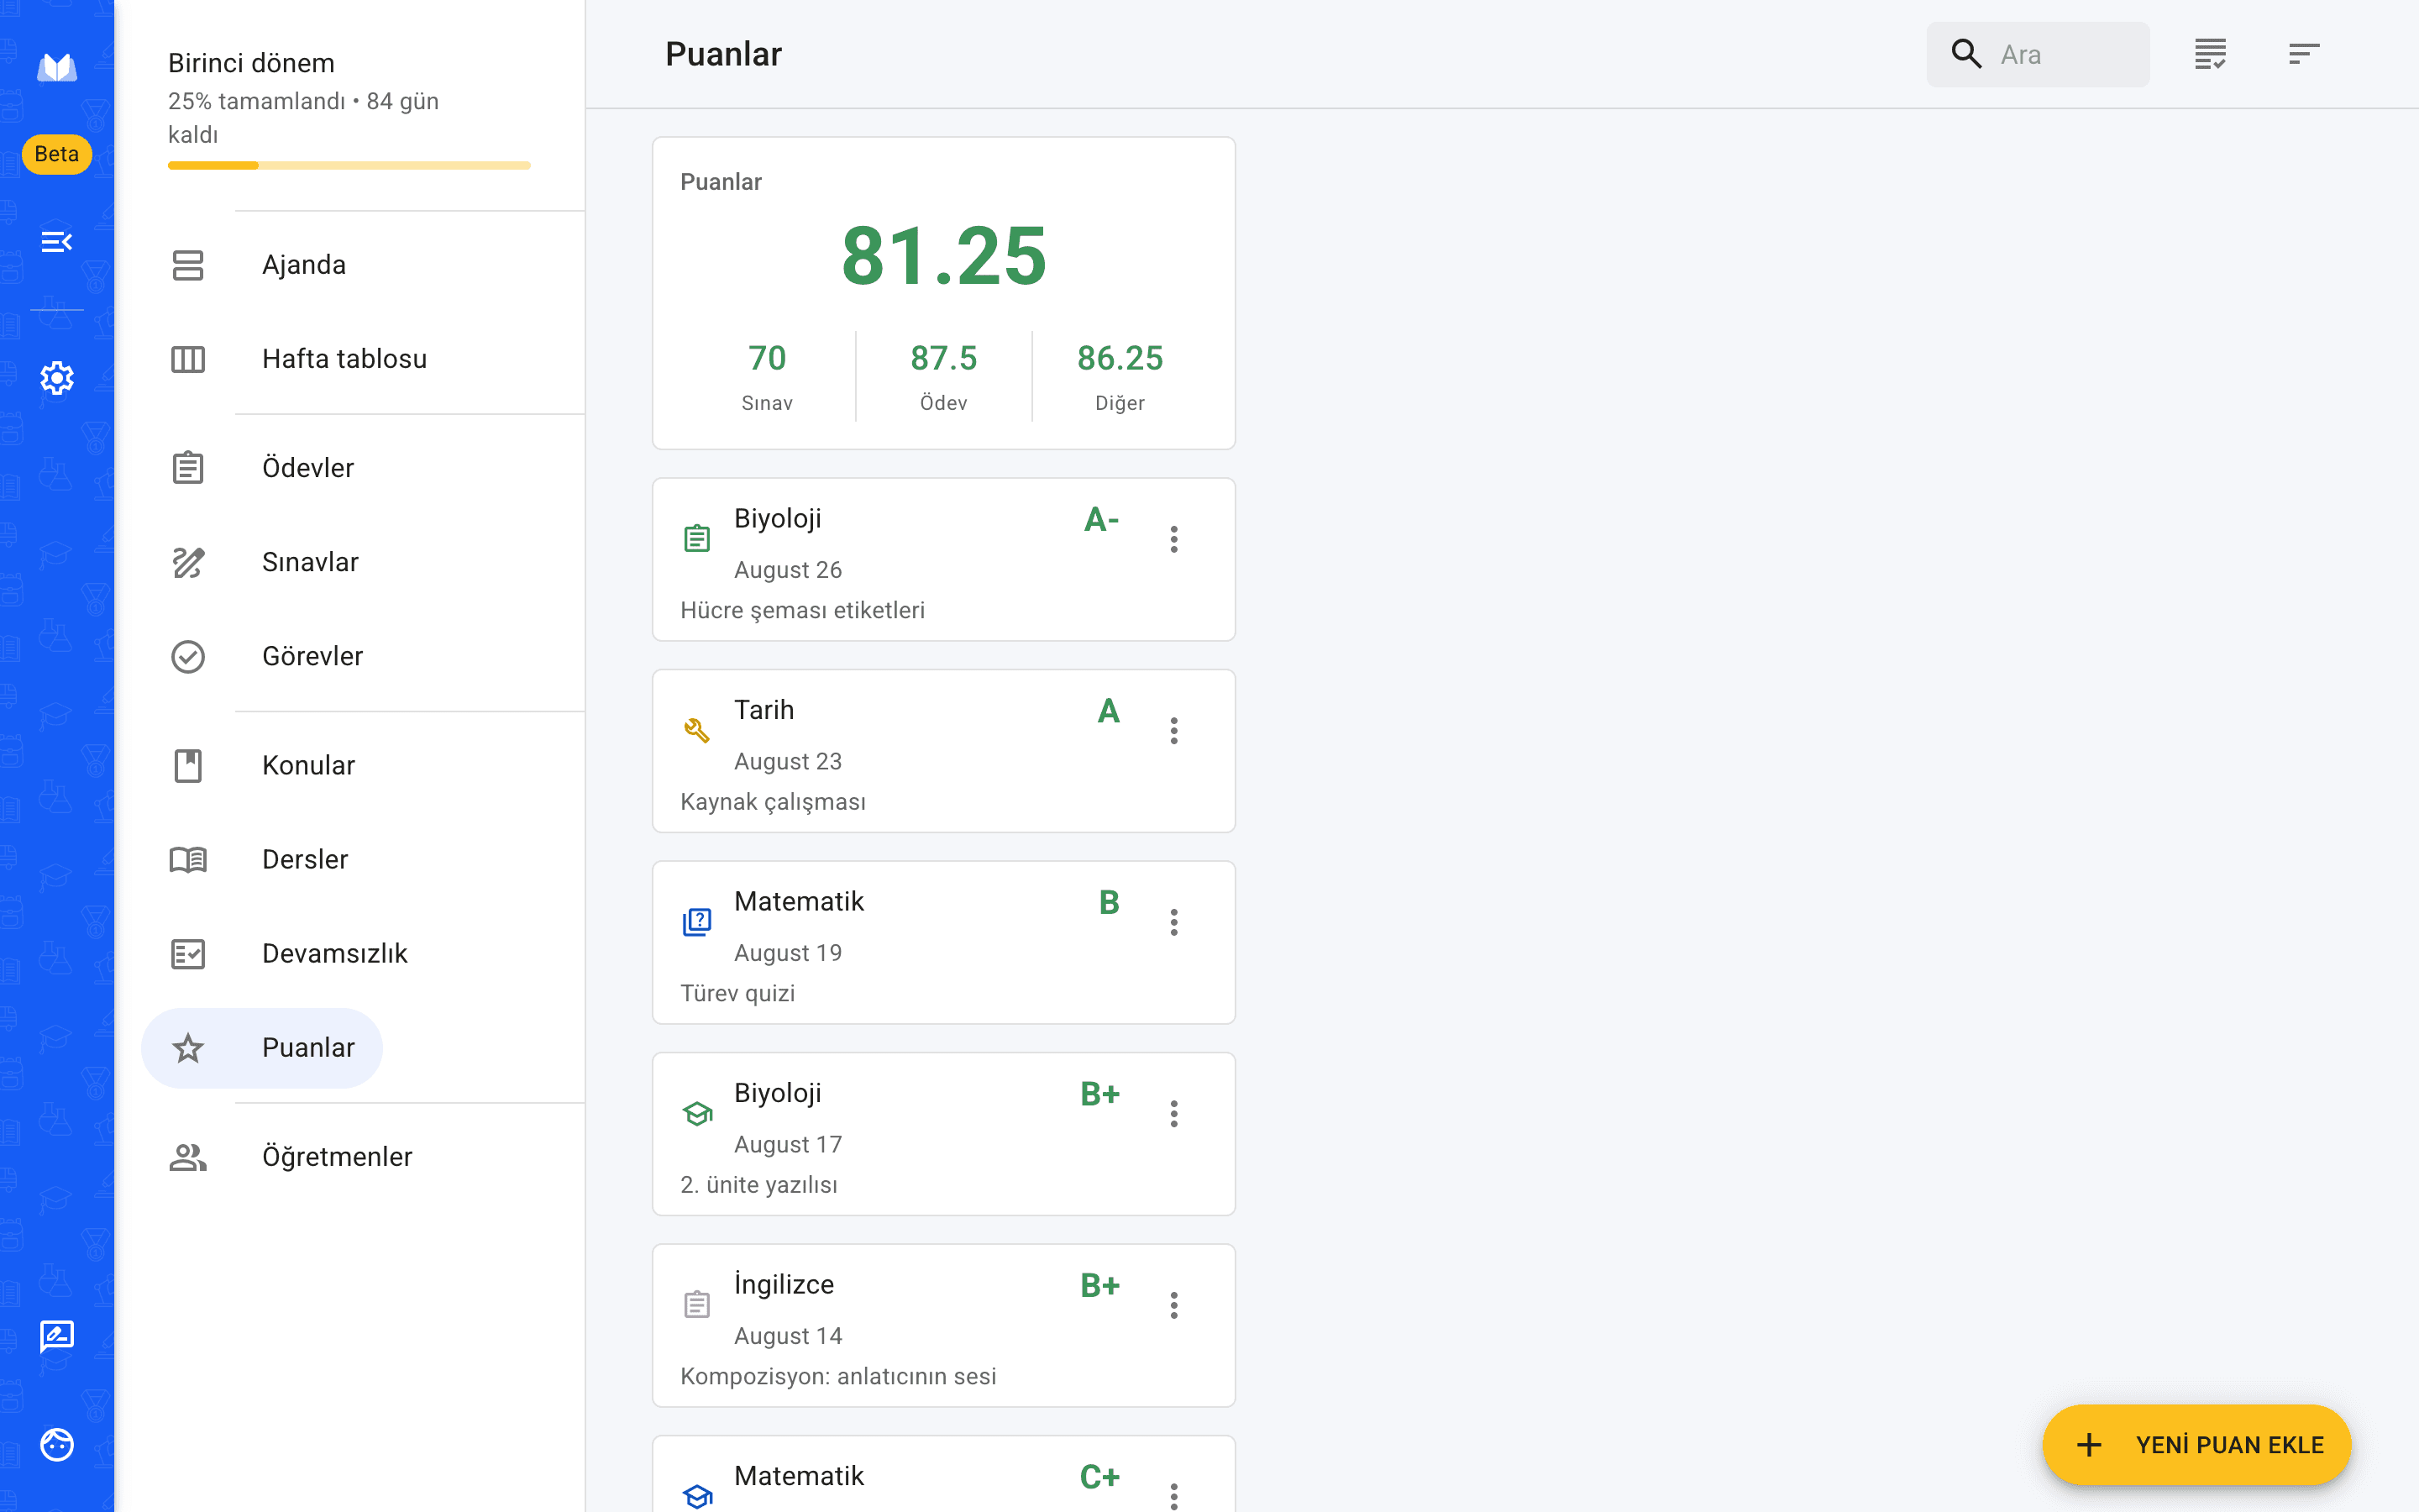This screenshot has height=1512, width=2419.
Task: Open options menu for İngilizce August 14
Action: pyautogui.click(x=1174, y=1305)
